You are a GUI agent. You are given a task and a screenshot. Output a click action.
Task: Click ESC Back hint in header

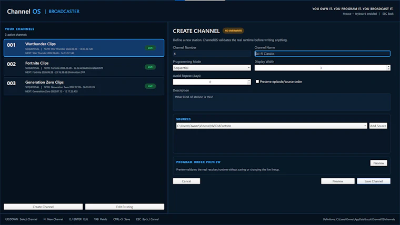(x=388, y=14)
